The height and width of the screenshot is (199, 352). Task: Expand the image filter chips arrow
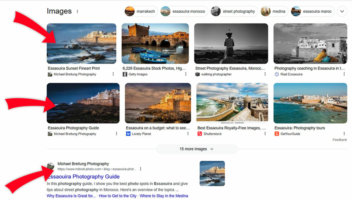[x=342, y=12]
